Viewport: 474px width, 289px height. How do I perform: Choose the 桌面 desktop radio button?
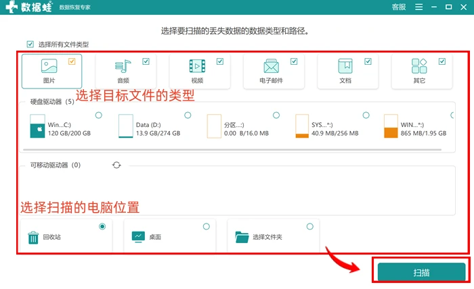(206, 226)
